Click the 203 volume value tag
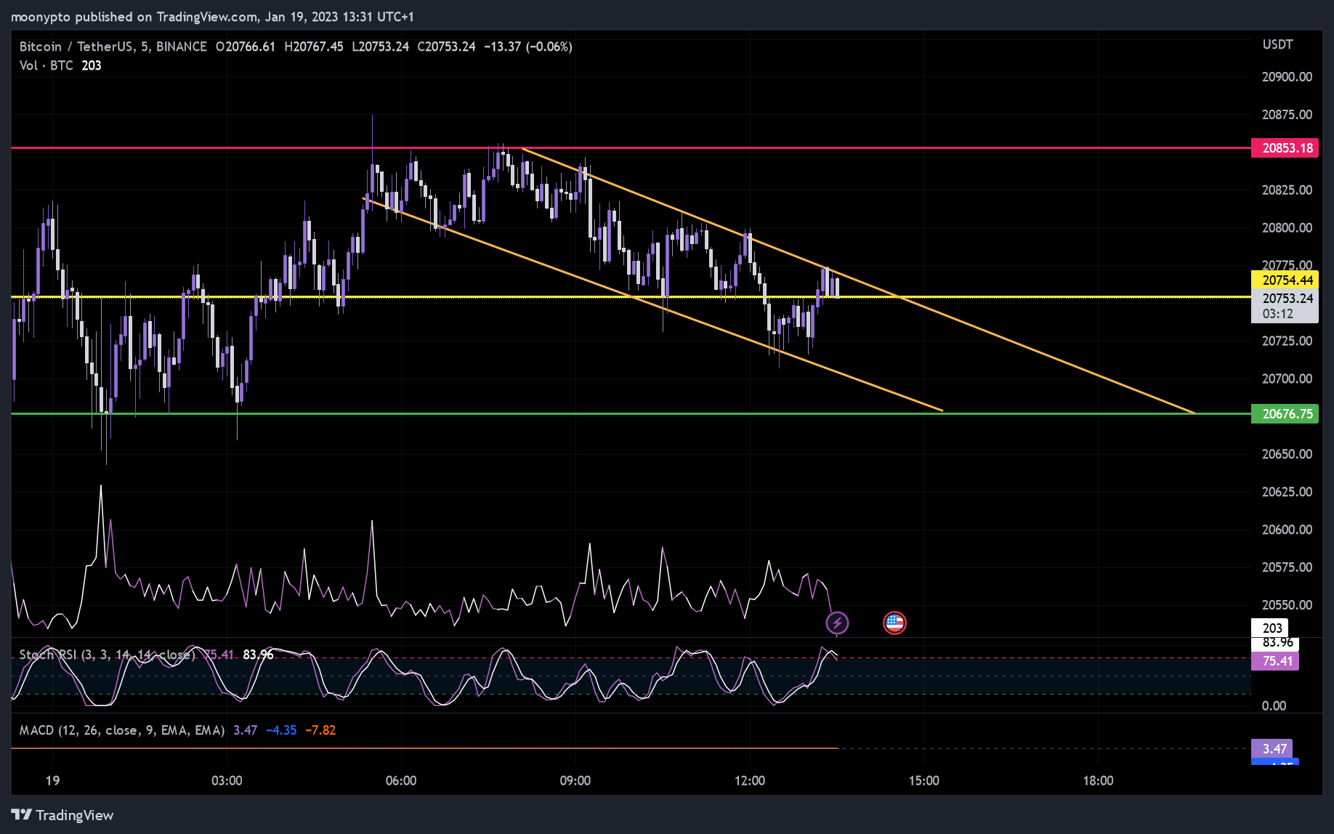Image resolution: width=1334 pixels, height=834 pixels. (1269, 628)
